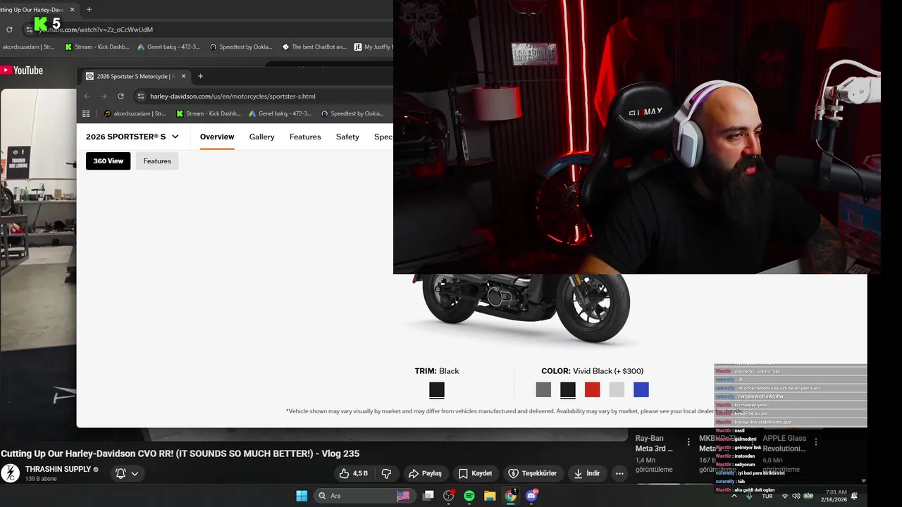
Task: Open The best ChatBot bookmark
Action: (314, 47)
